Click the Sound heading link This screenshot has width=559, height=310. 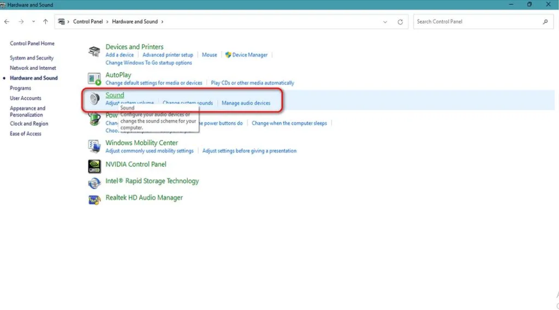115,95
